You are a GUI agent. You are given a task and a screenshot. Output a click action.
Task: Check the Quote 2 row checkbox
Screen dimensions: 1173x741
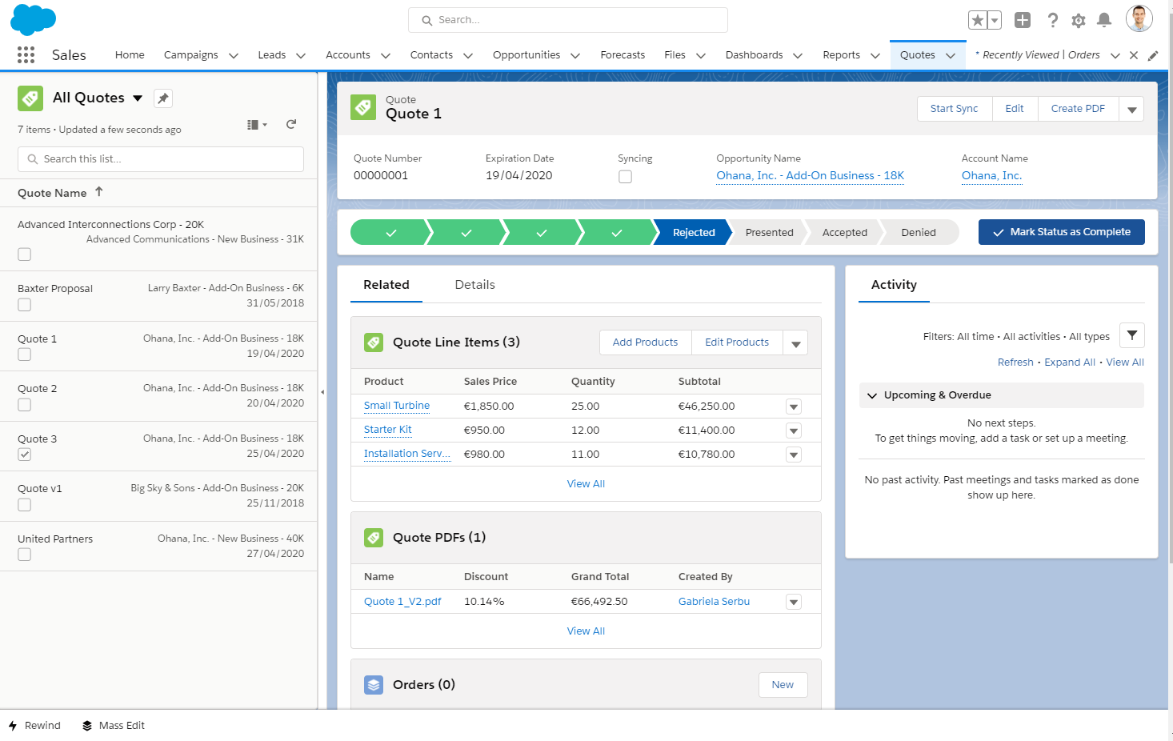tap(25, 405)
